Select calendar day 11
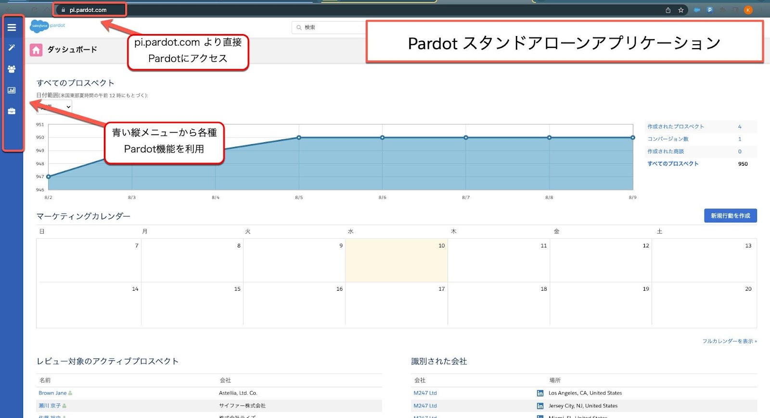770x418 pixels. 499,260
